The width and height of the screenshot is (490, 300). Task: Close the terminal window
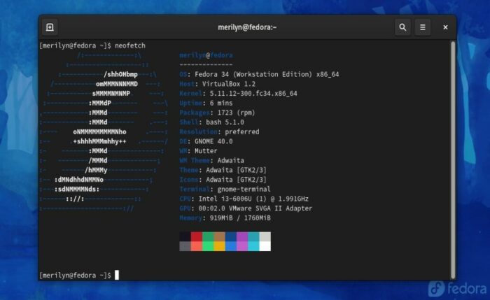tap(445, 27)
